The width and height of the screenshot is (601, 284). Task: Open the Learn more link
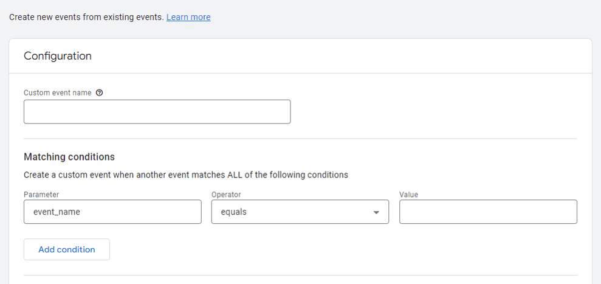[188, 17]
